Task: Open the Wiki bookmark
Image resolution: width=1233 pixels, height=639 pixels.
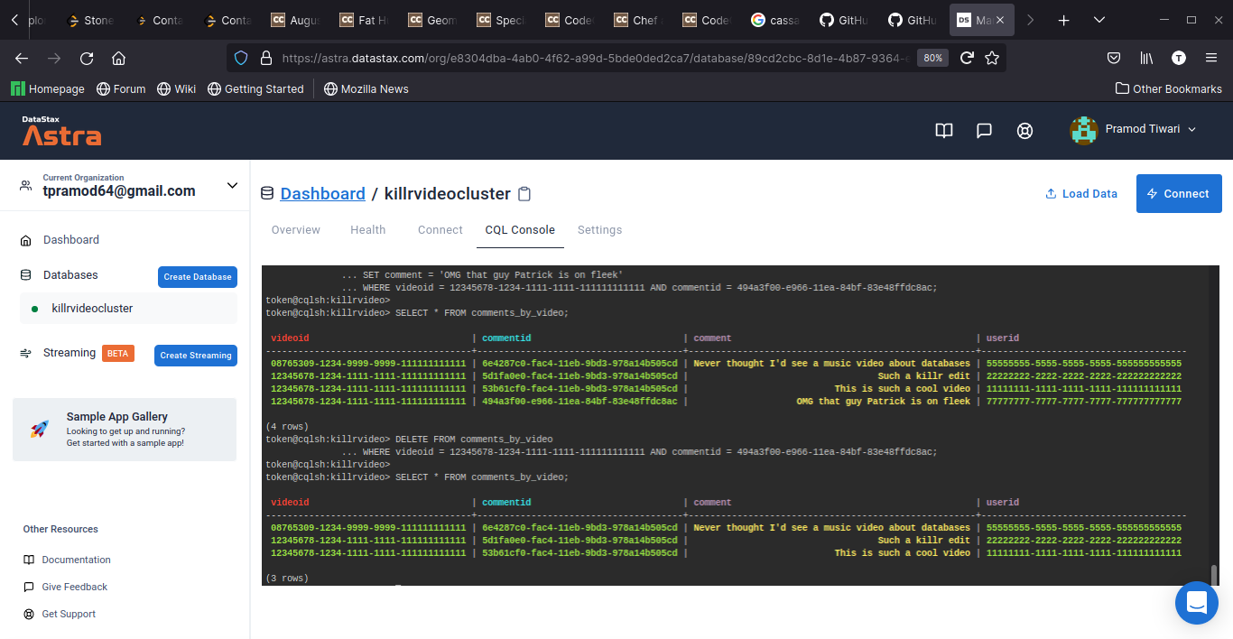Action: pos(176,89)
